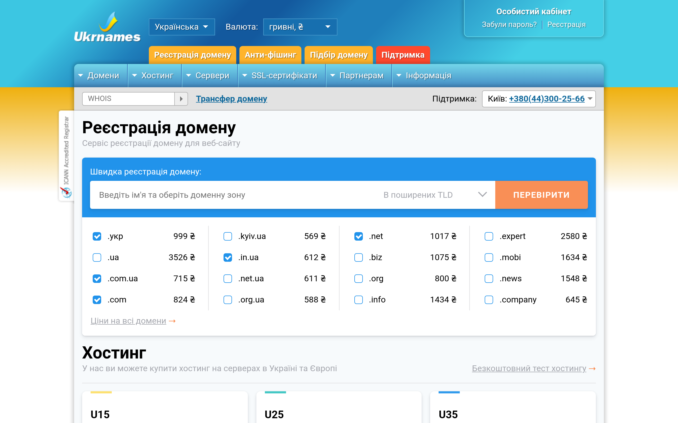Uncheck the .in.ua domain checkbox
The height and width of the screenshot is (423, 678).
[228, 258]
